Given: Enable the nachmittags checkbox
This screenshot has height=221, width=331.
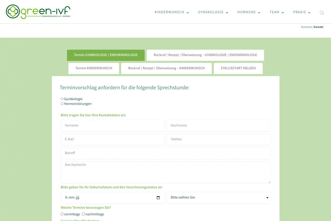Looking at the screenshot, I should pyautogui.click(x=83, y=214).
